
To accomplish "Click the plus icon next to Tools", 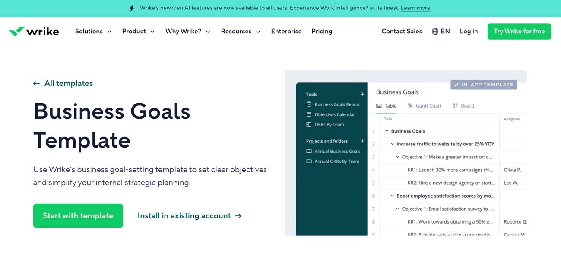I will [x=363, y=94].
